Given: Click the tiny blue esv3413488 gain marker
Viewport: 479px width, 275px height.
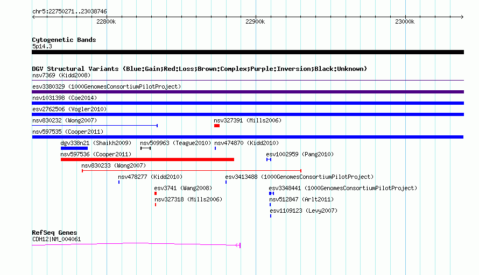Looking at the screenshot, I should point(226,182).
